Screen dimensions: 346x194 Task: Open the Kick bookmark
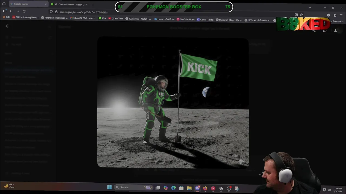click(102, 18)
